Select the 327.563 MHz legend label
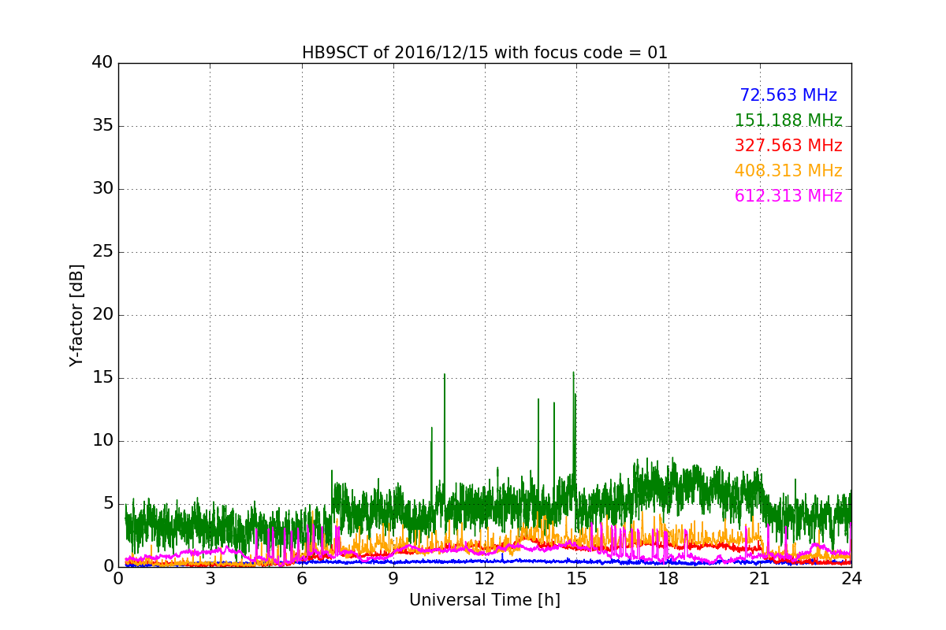Viewport: 946px width, 630px height. coord(788,146)
